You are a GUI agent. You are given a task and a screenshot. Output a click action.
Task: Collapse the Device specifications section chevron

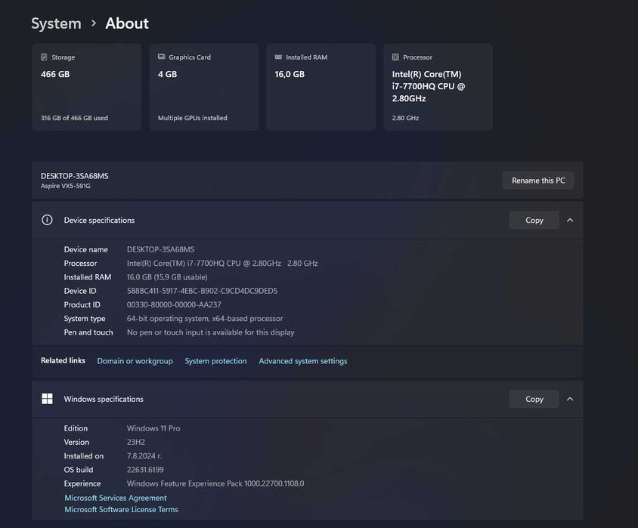coord(570,220)
